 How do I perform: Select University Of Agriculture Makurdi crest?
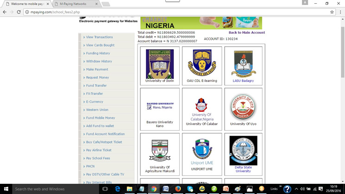[x=160, y=150]
